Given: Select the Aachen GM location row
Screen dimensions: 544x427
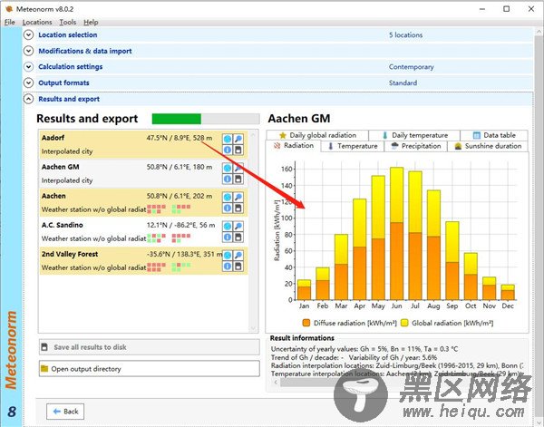Looking at the screenshot, I should [x=143, y=173].
